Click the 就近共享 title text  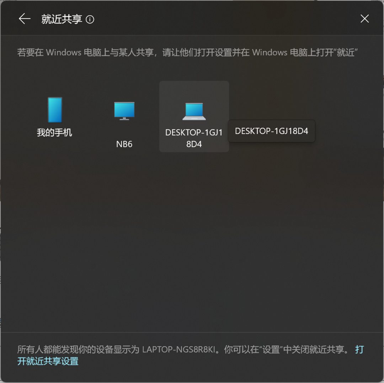click(x=62, y=19)
